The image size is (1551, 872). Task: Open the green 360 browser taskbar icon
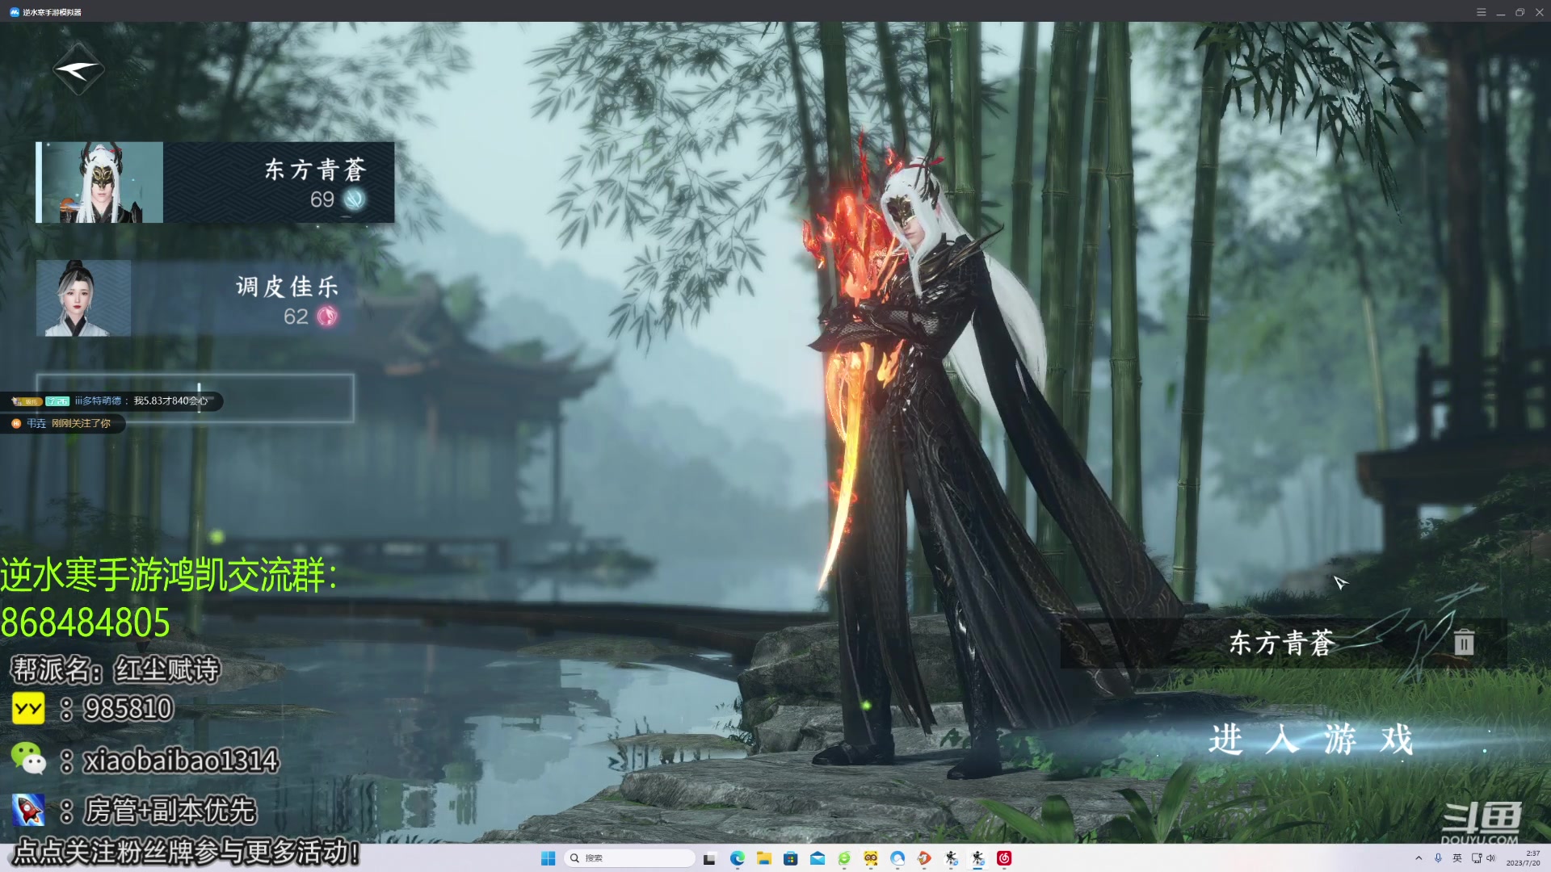coord(844,858)
